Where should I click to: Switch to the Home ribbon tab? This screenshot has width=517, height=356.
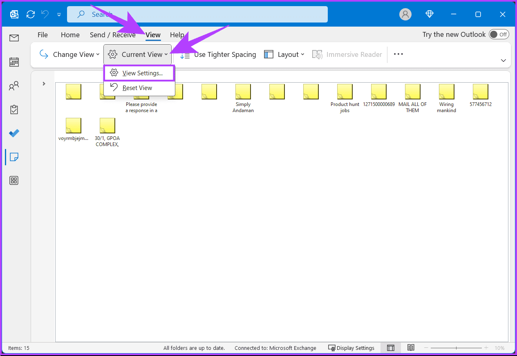pos(70,35)
